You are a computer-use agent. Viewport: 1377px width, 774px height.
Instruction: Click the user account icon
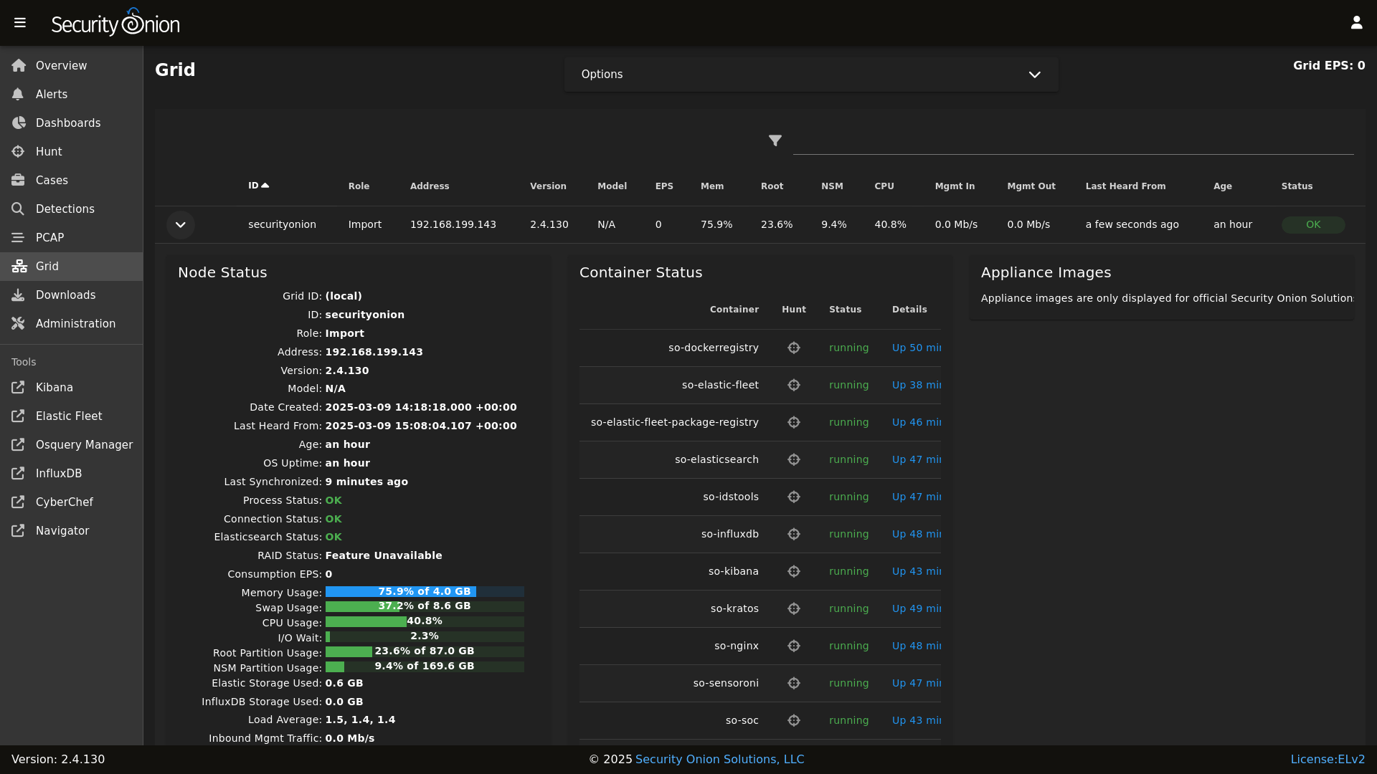[x=1356, y=23]
